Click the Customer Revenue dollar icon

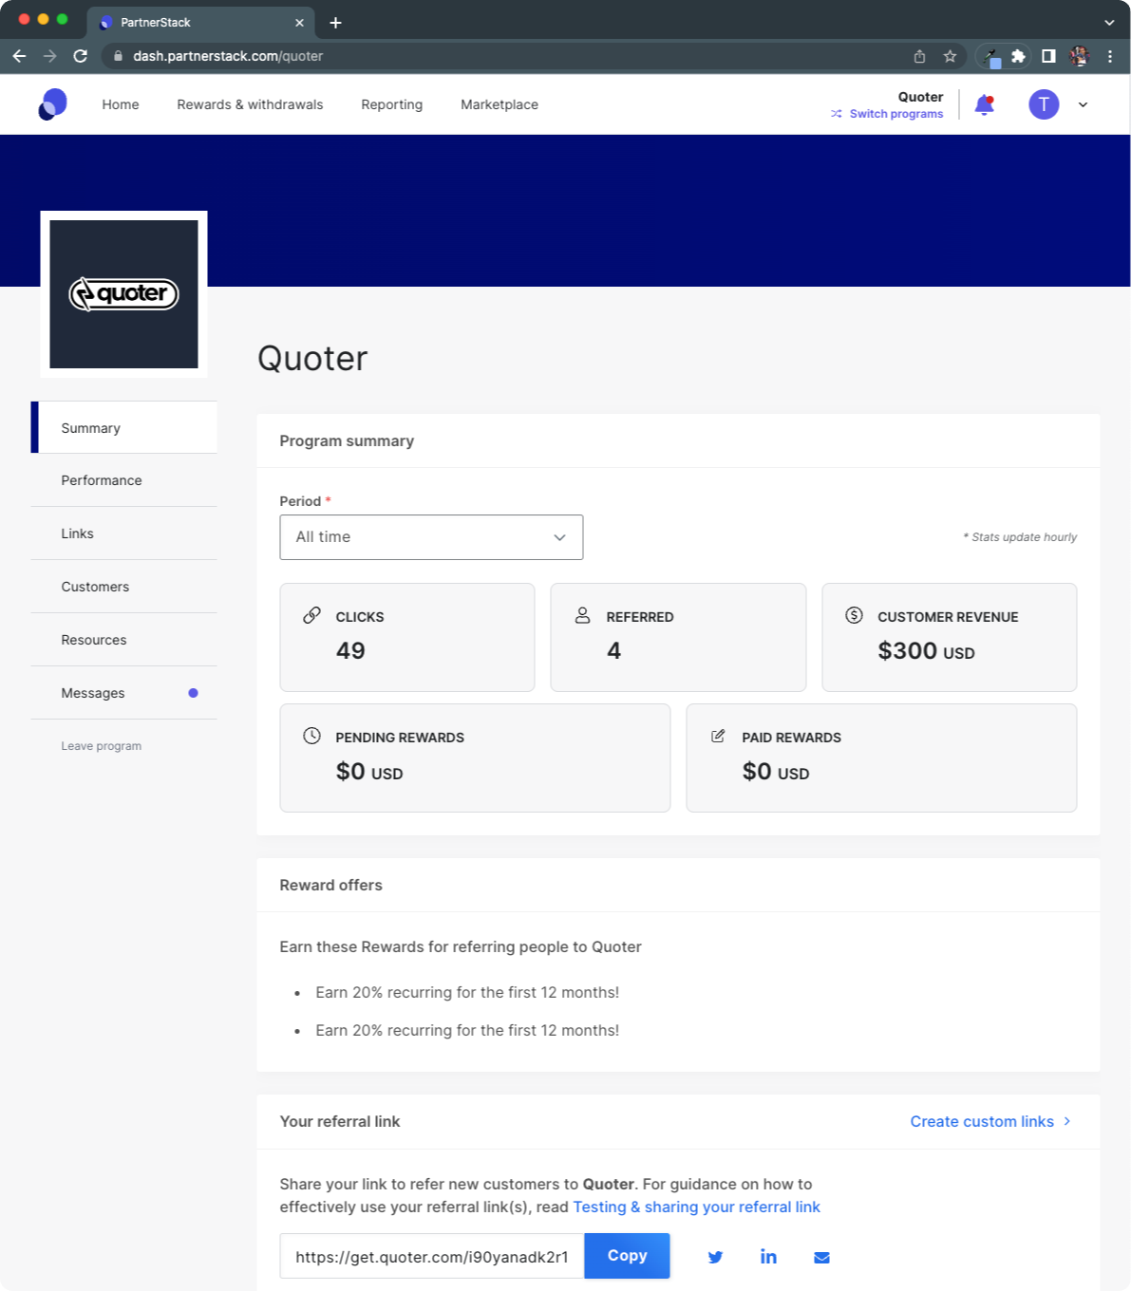854,615
